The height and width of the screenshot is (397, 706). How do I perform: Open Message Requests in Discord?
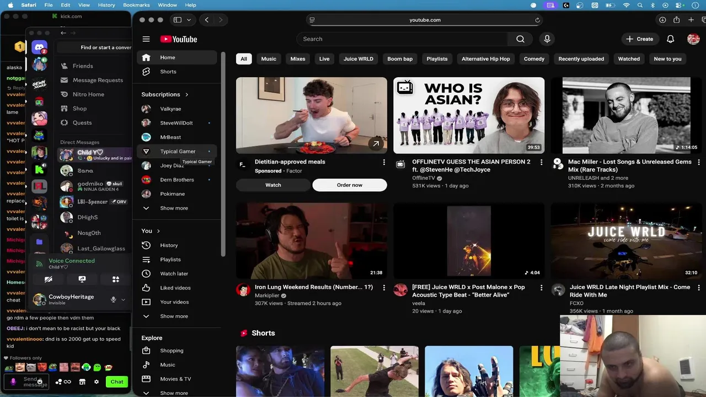click(92, 81)
